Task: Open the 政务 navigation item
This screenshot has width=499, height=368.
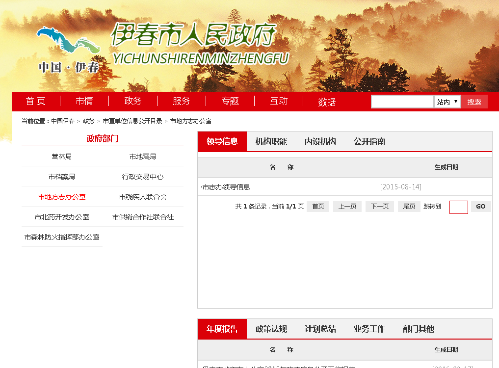Action: tap(133, 101)
